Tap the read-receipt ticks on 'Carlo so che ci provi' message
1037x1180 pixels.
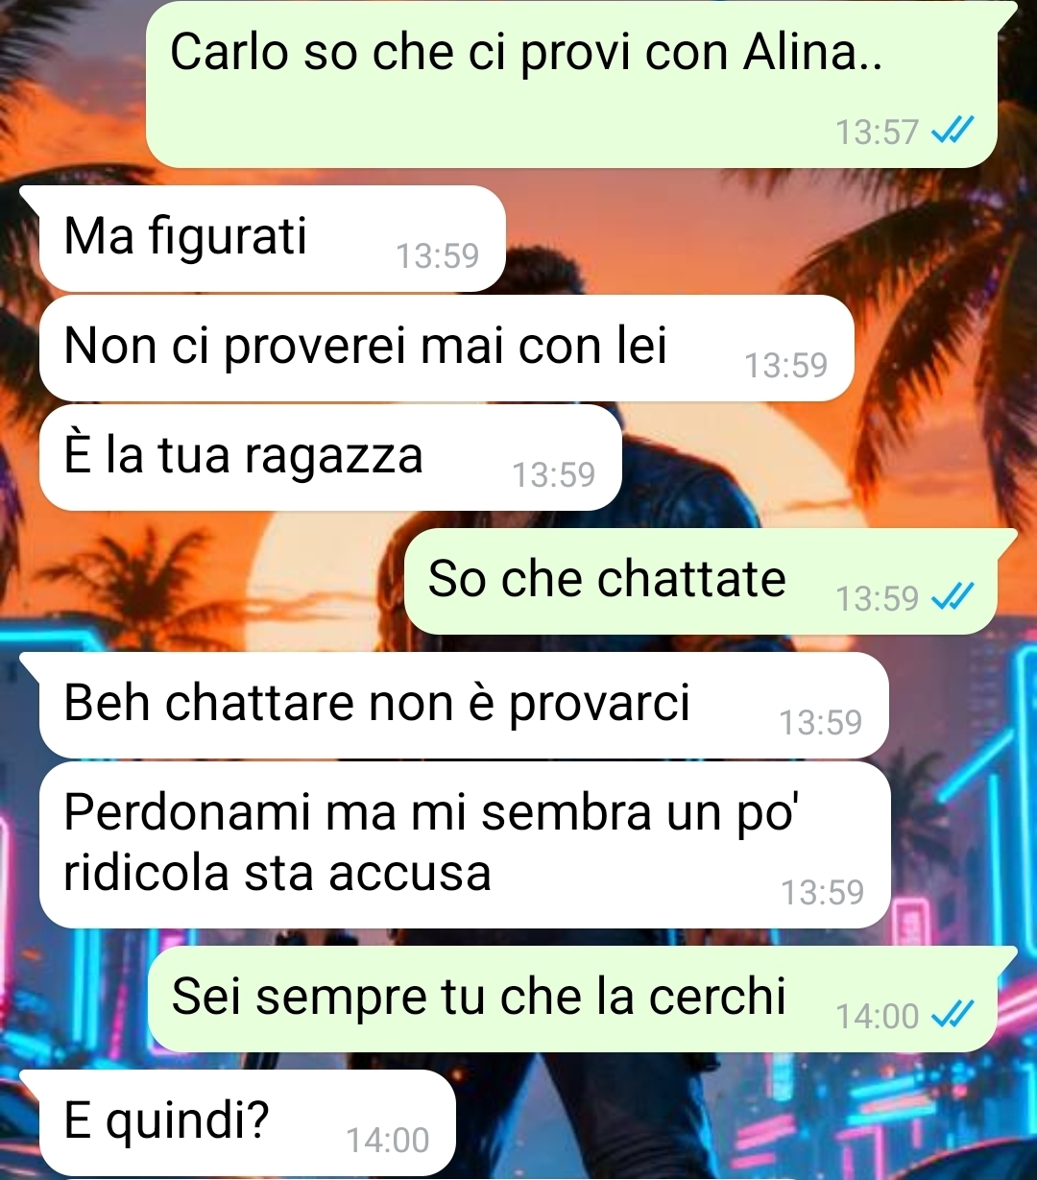coord(953,130)
